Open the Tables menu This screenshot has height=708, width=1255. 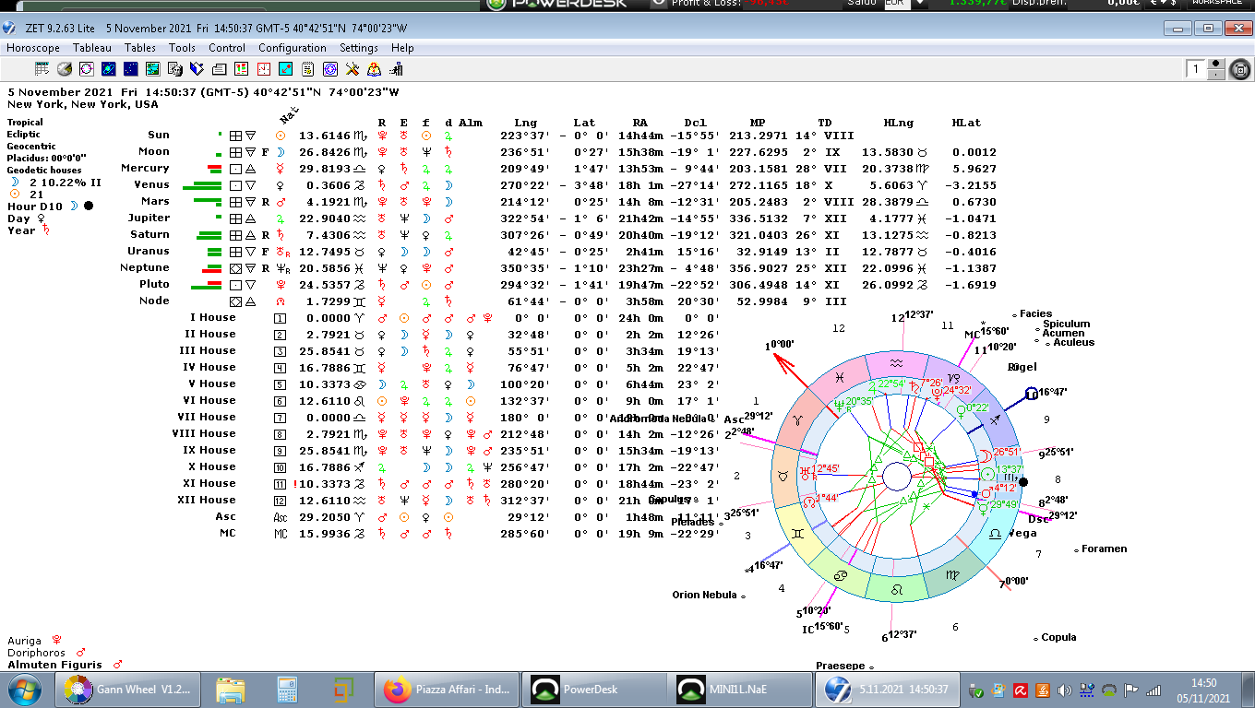coord(140,48)
